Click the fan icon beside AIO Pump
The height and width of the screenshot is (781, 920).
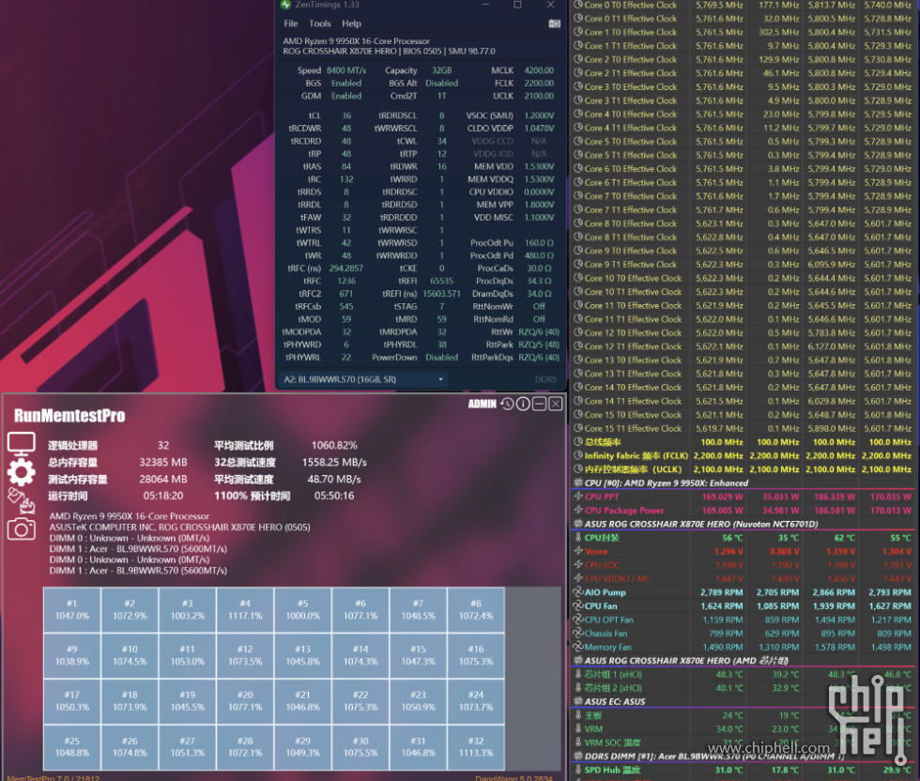click(578, 592)
